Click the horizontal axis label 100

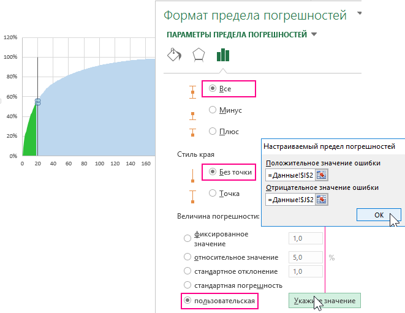tap(99, 164)
